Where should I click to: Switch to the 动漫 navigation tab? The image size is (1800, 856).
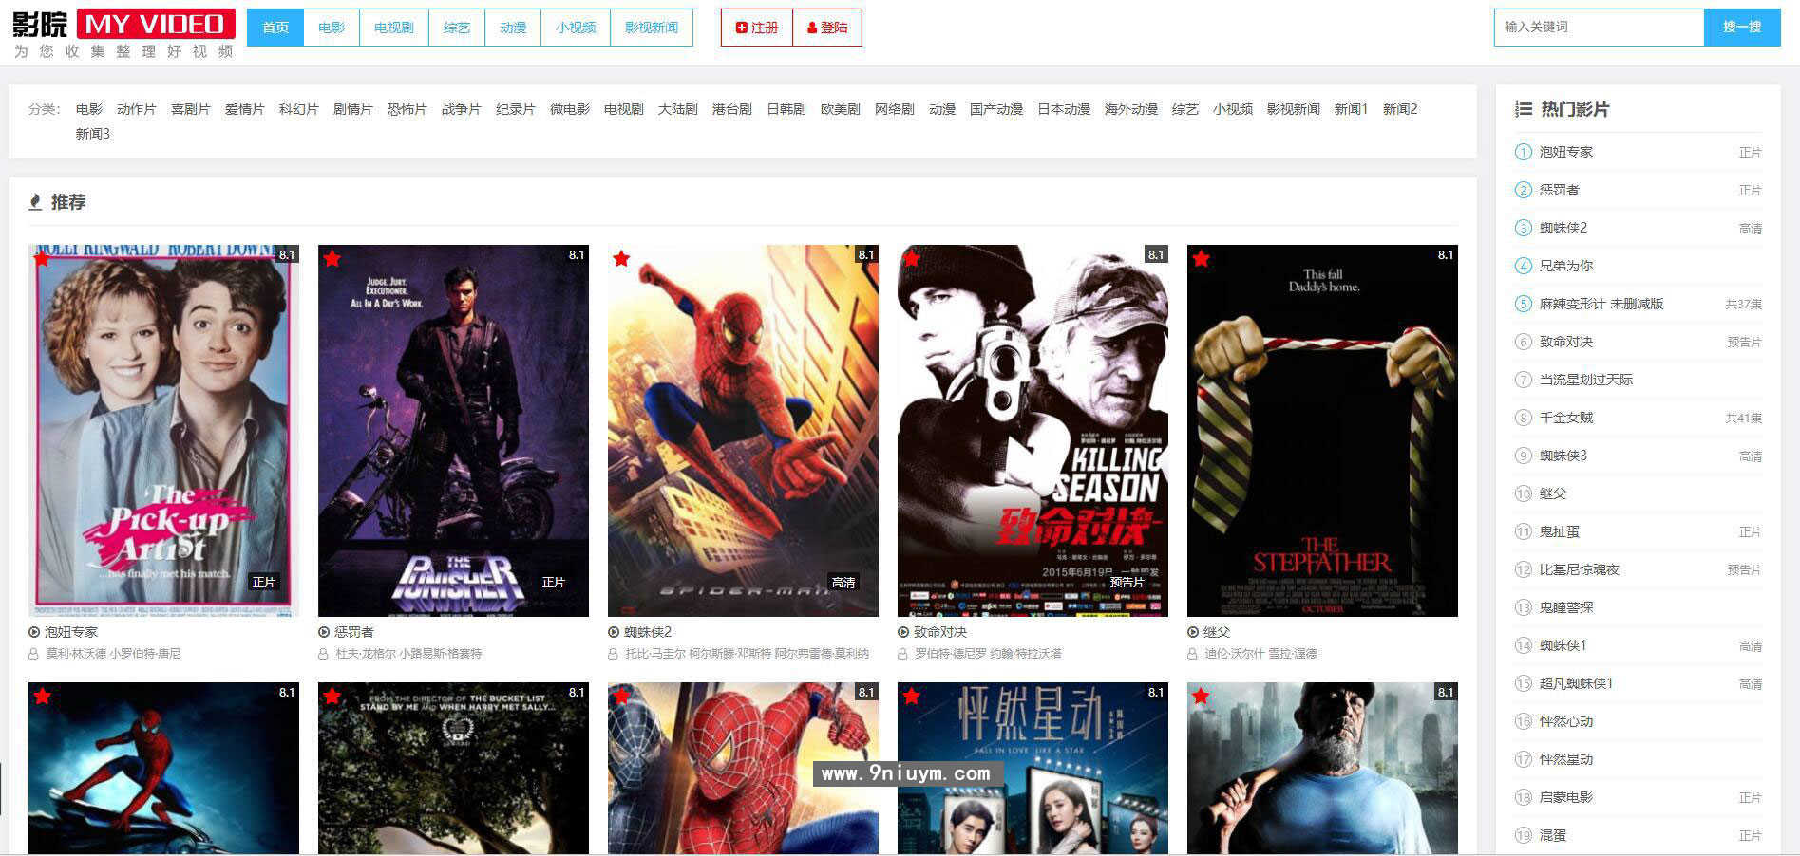513,28
